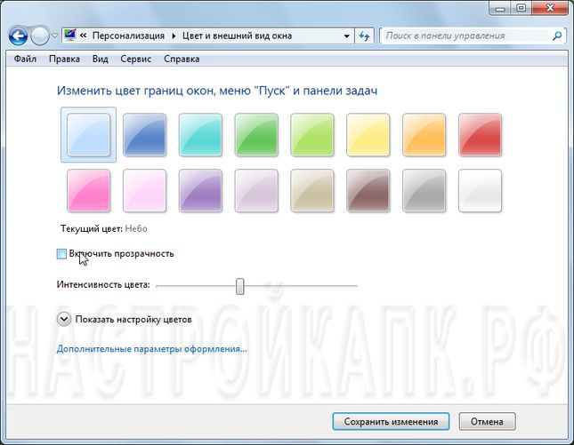
Task: Pick the pale lavender color swatch
Action: [x=256, y=191]
